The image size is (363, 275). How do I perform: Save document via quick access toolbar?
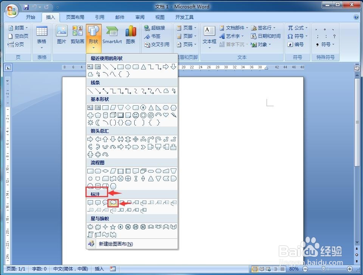tap(26, 7)
